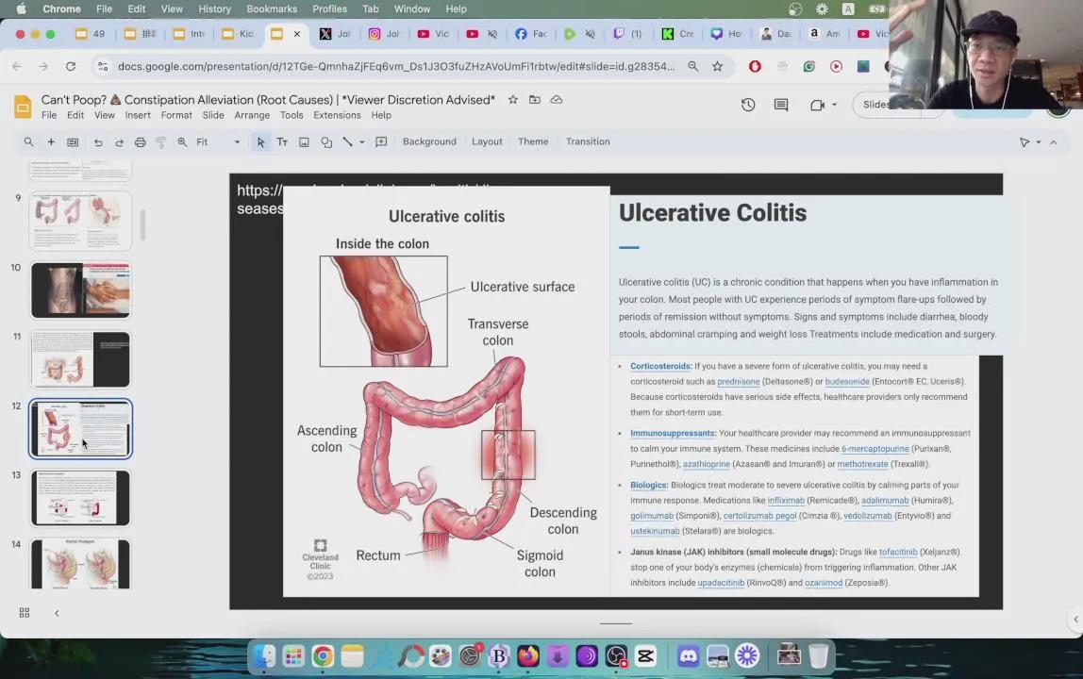The width and height of the screenshot is (1083, 679).
Task: Select the zoom tool in the toolbar
Action: click(x=182, y=142)
